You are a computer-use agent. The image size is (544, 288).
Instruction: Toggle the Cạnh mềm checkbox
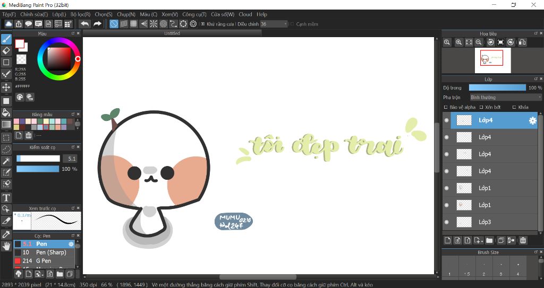(304, 24)
